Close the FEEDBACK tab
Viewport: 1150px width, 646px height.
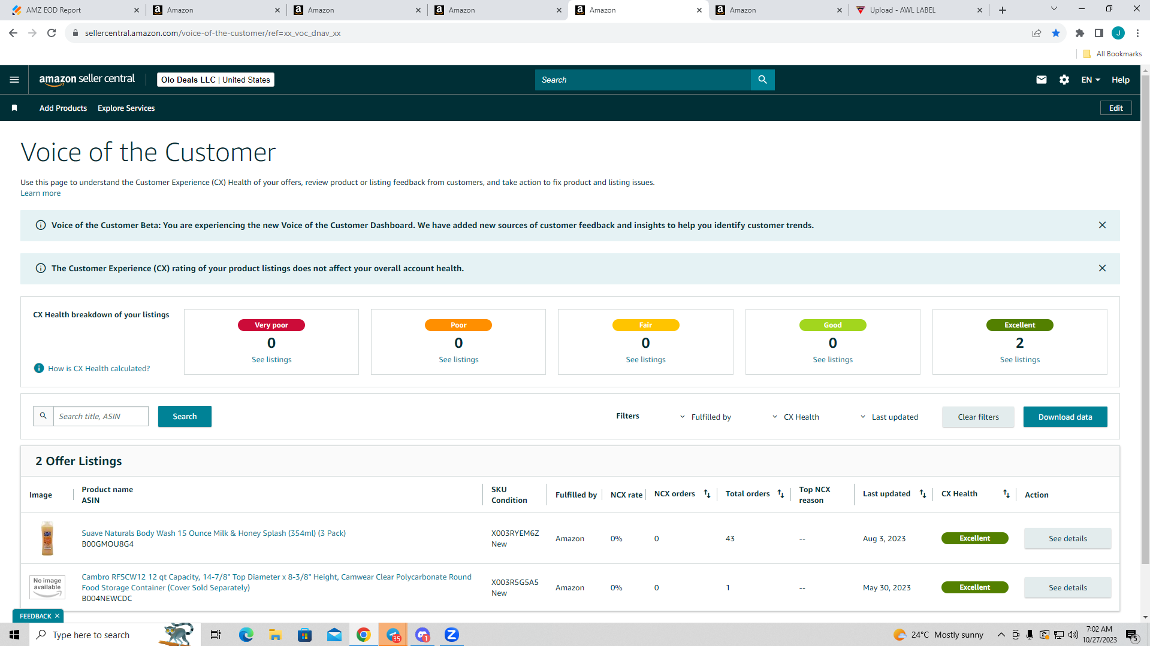57,616
